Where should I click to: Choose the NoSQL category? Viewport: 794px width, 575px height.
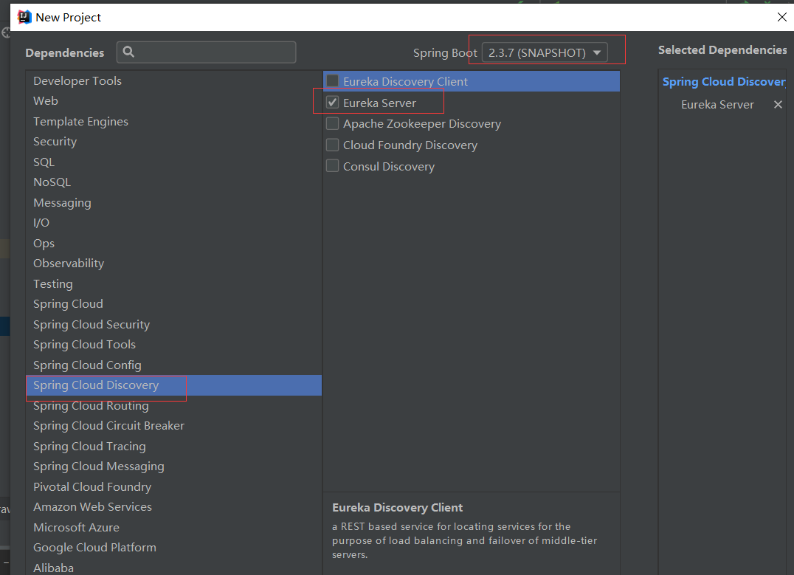(x=173, y=182)
